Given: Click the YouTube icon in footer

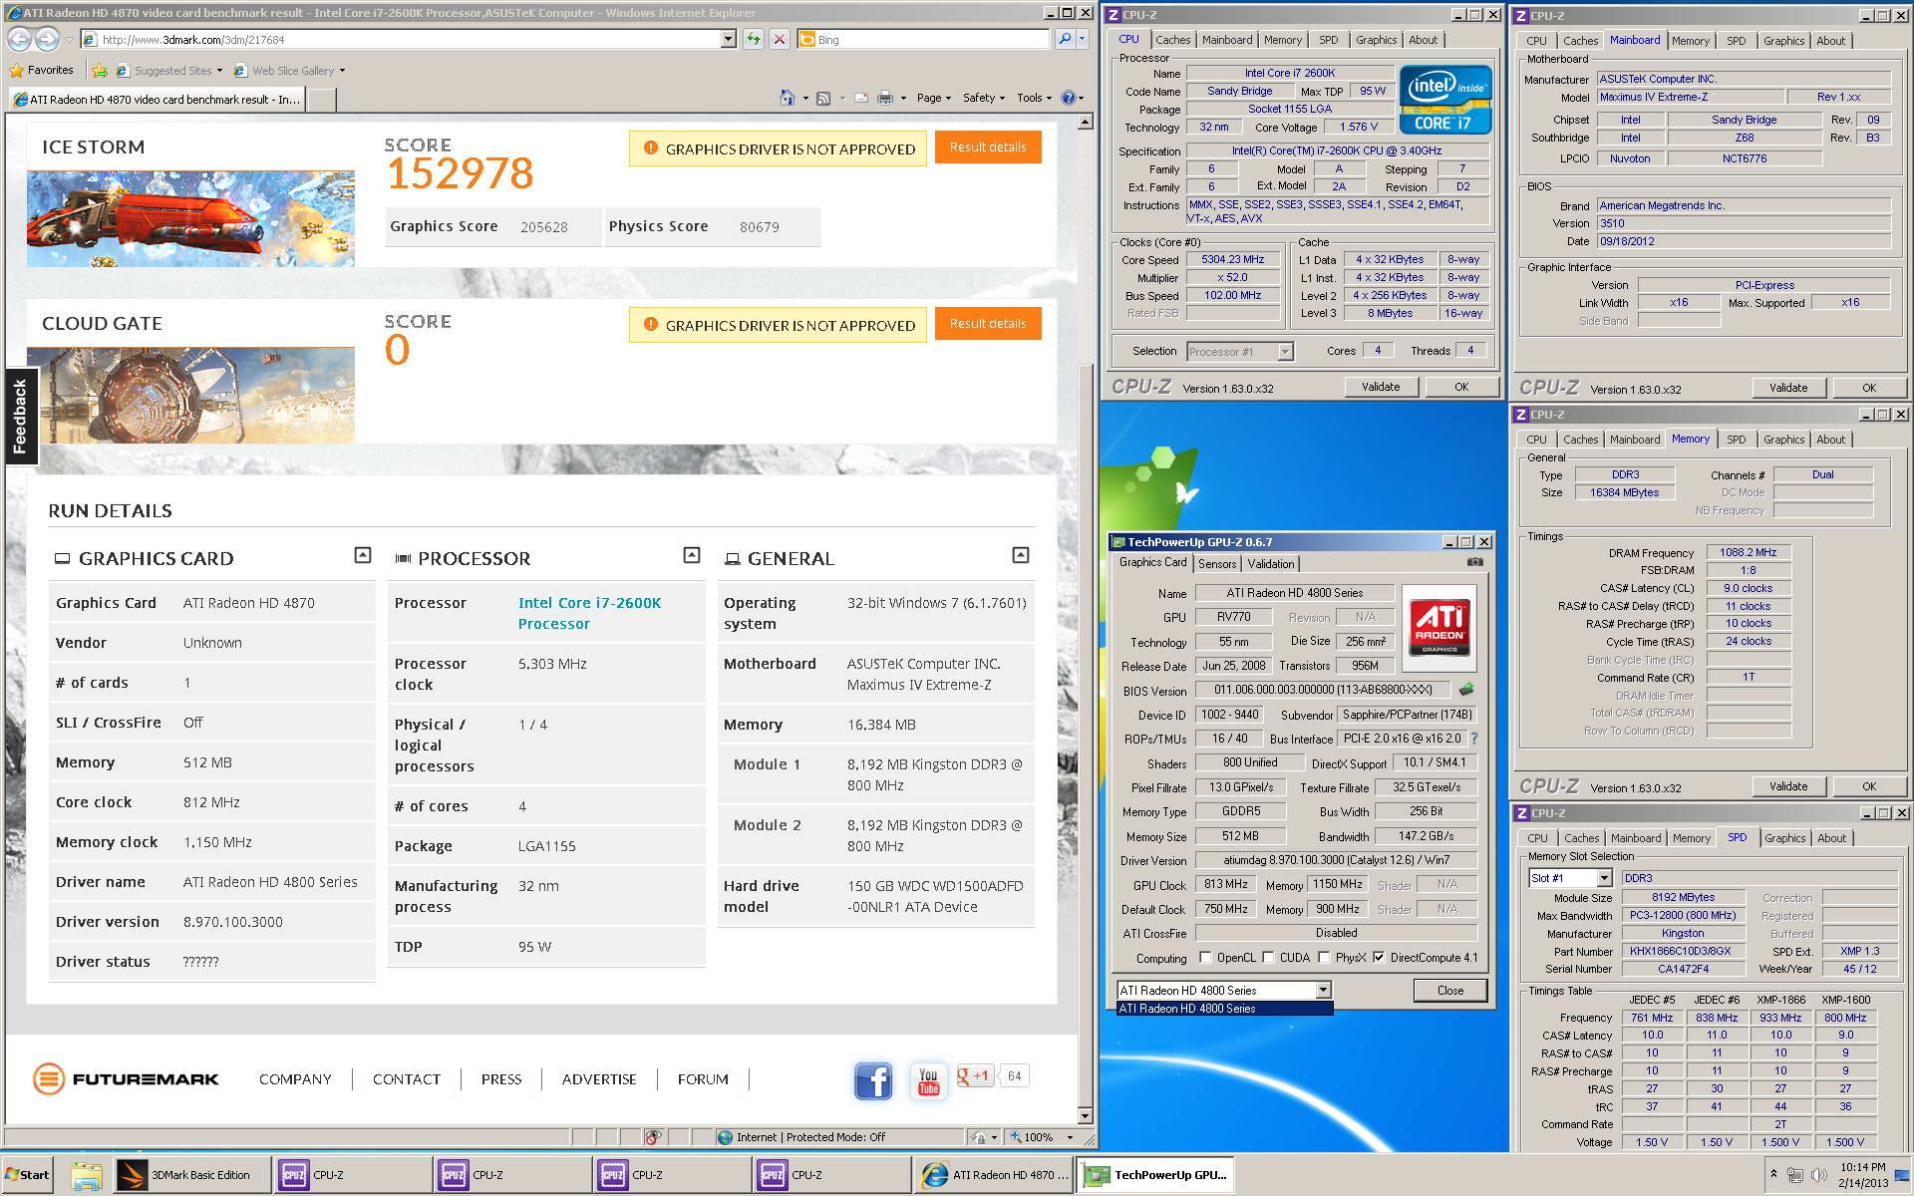Looking at the screenshot, I should click(x=928, y=1080).
